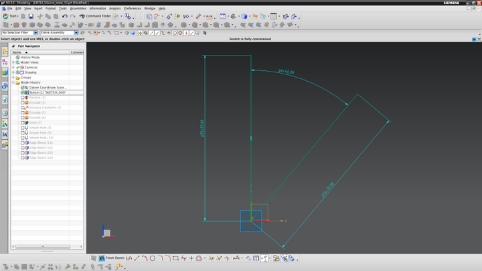Image resolution: width=482 pixels, height=271 pixels.
Task: Expand the Cameras tree node
Action: tap(13, 68)
